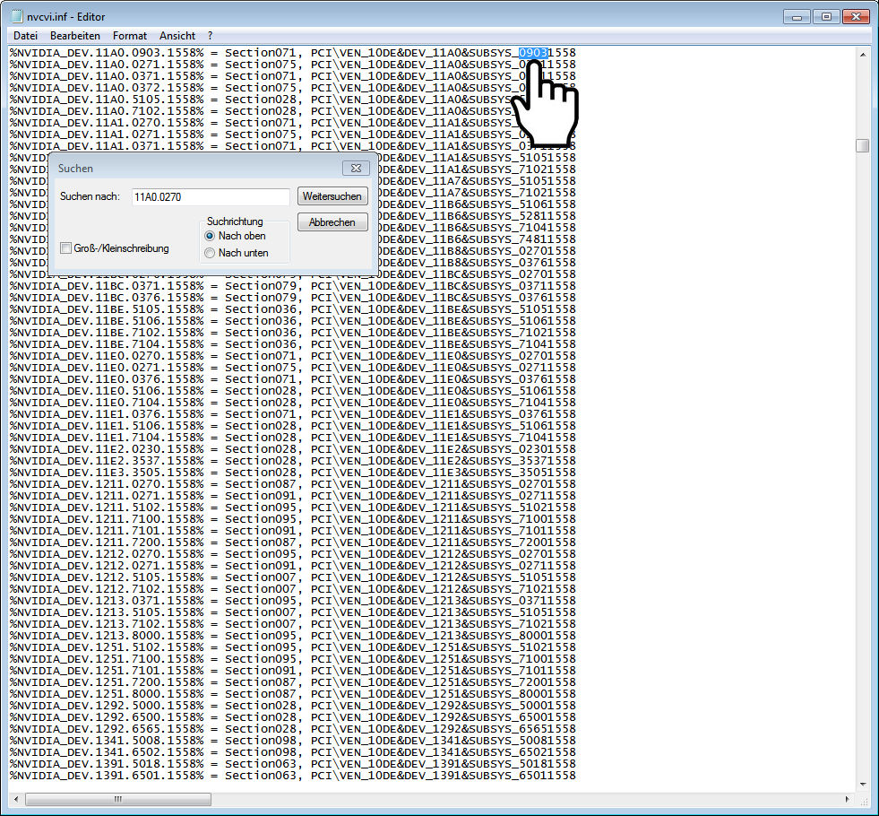The image size is (879, 816).
Task: Click line starting %NVIDIA_DEV.1211.7200.1558%
Action: pos(293,543)
